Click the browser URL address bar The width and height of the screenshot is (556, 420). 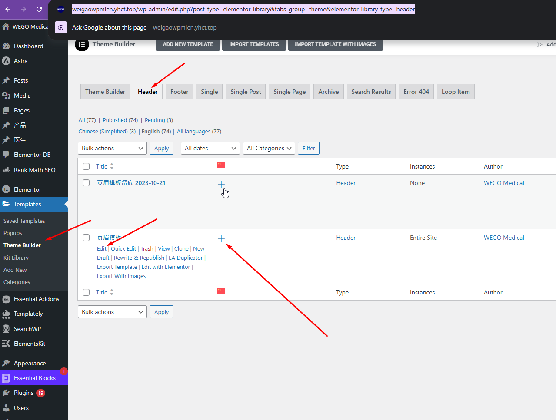pyautogui.click(x=243, y=9)
